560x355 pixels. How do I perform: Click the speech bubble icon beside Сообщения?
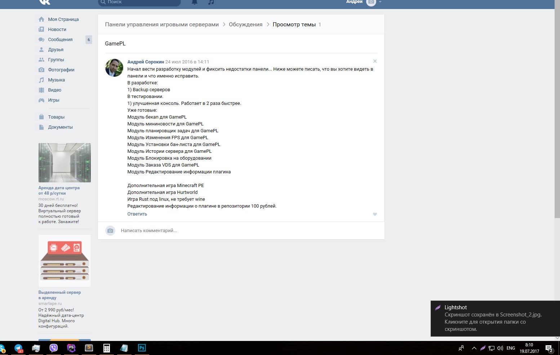pos(41,40)
